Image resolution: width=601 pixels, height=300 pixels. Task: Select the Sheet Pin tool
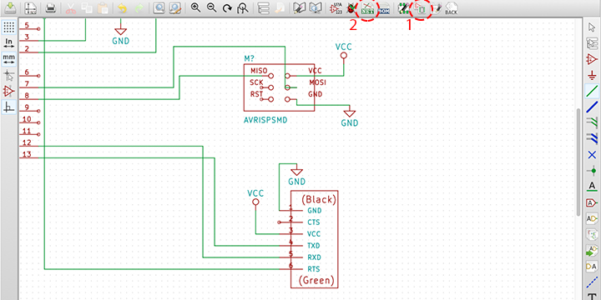(592, 267)
